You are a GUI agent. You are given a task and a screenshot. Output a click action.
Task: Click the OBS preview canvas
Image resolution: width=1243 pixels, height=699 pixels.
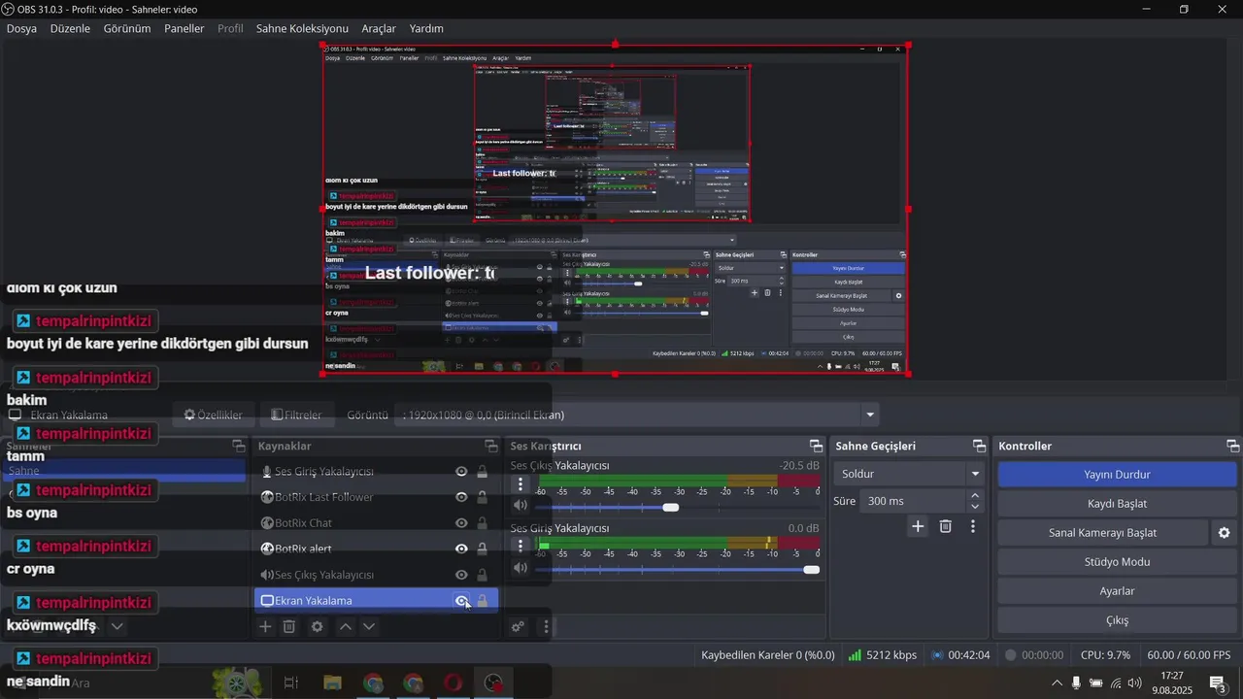pyautogui.click(x=616, y=209)
